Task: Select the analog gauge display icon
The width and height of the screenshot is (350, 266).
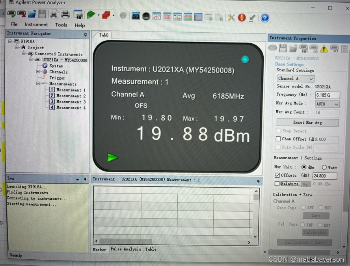Action: point(146,16)
